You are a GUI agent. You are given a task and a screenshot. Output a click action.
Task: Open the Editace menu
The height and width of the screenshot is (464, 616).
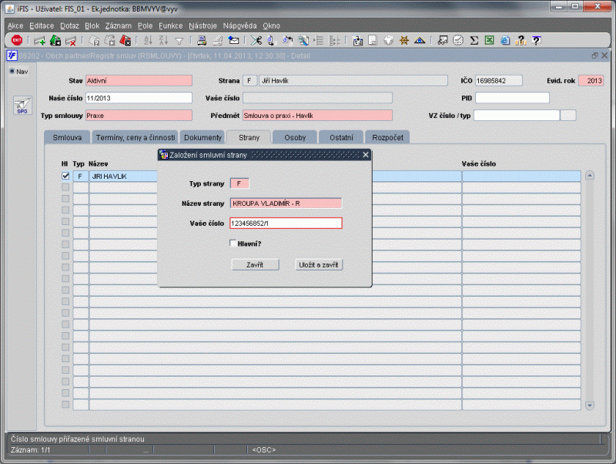tap(42, 25)
